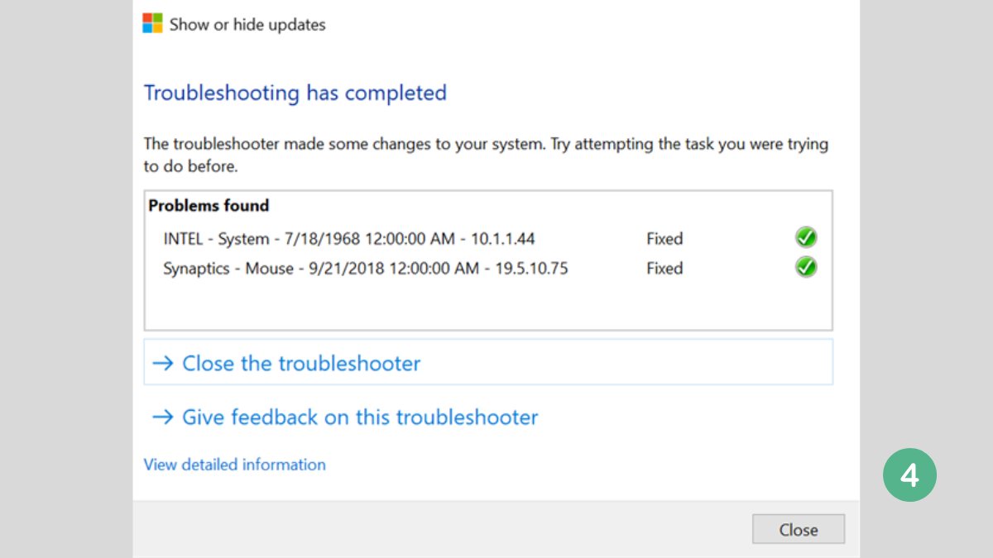Open Give feedback on this troubleshooter
Screen dimensions: 993x558
coord(345,417)
